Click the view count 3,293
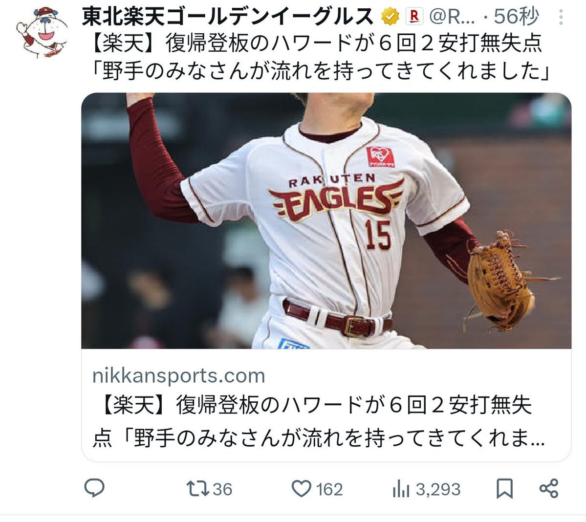Viewport: 586px width, 522px height. point(438,489)
